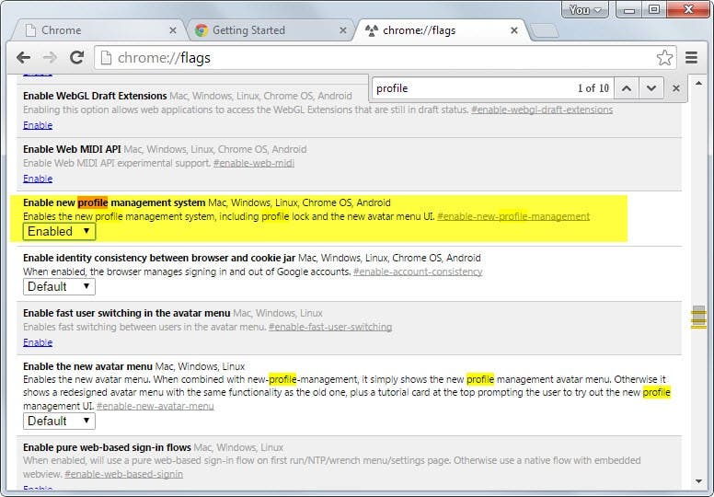The height and width of the screenshot is (497, 714).
Task: Enable the Web MIDI API flag
Action: coord(38,179)
